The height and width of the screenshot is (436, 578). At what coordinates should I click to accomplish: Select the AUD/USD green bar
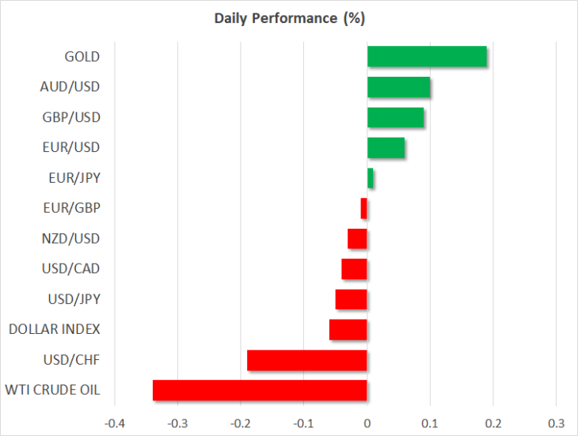(x=398, y=87)
